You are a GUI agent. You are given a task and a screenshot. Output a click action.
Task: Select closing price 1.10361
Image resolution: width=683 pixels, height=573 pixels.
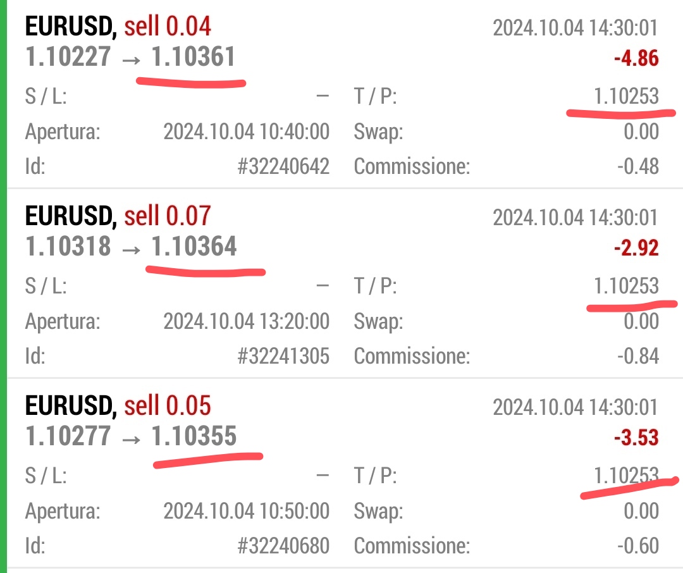pyautogui.click(x=193, y=58)
